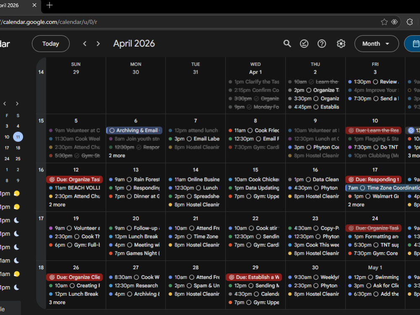Screen dimensions: 420x315
Task: Open May 1 date header
Action: (x=375, y=268)
